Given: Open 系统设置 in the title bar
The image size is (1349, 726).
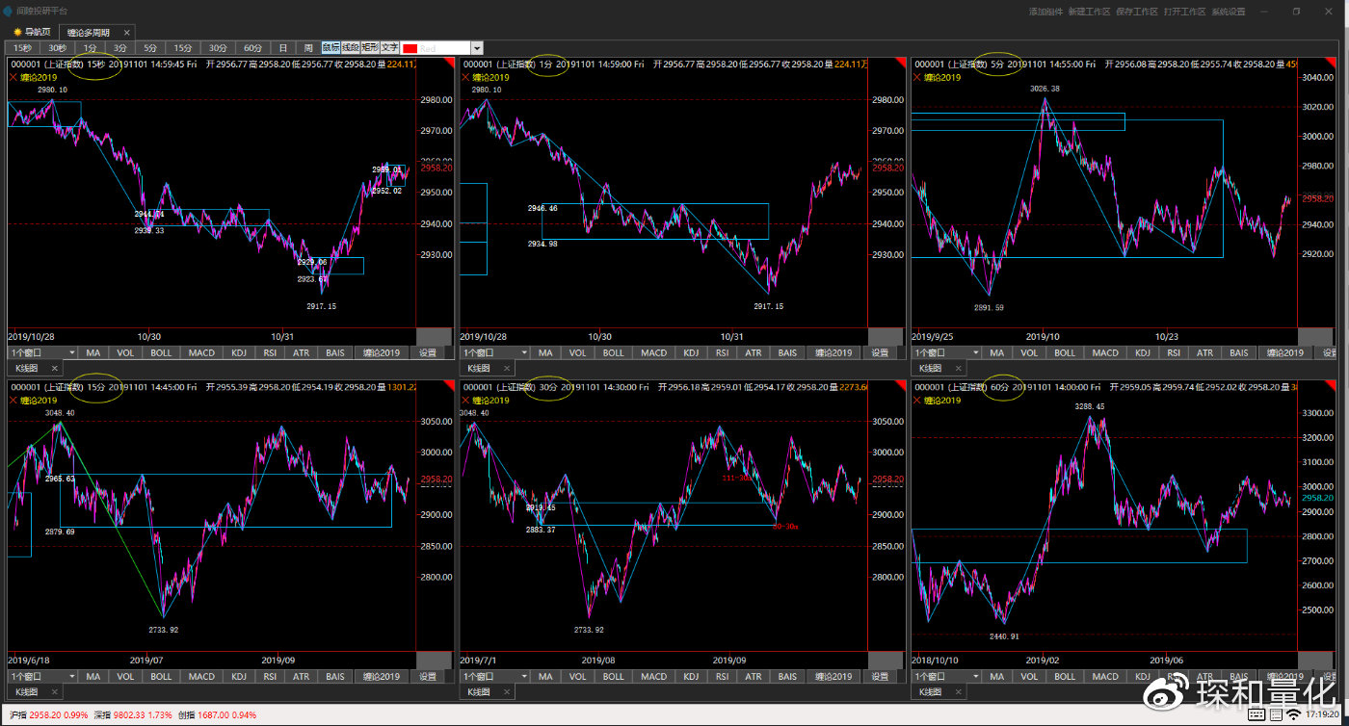Looking at the screenshot, I should (1229, 12).
